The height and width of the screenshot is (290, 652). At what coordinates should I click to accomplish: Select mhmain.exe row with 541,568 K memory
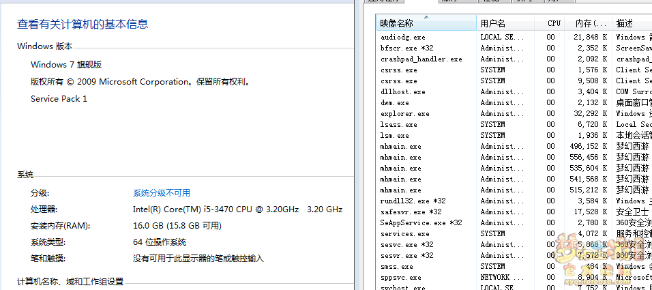(514, 179)
